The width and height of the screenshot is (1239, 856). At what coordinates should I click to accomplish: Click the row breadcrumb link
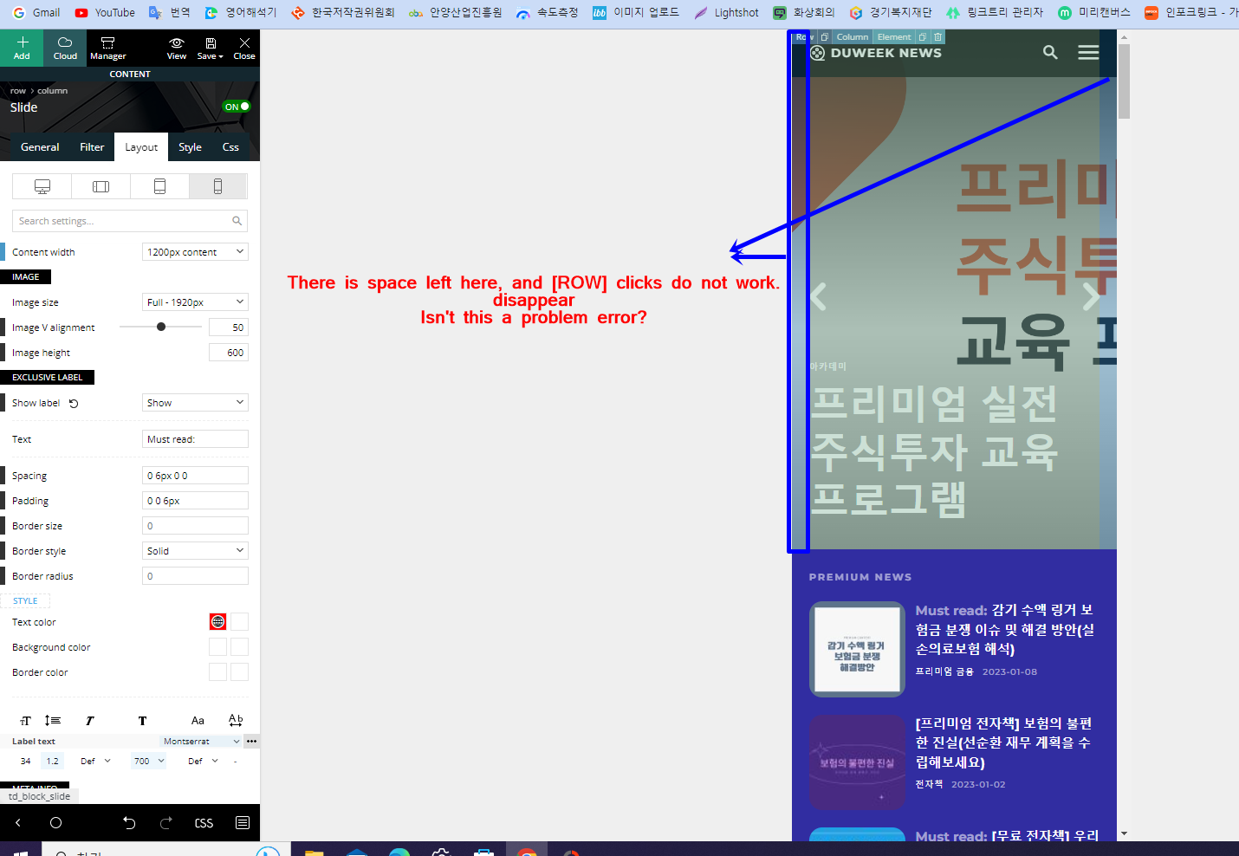pyautogui.click(x=18, y=91)
